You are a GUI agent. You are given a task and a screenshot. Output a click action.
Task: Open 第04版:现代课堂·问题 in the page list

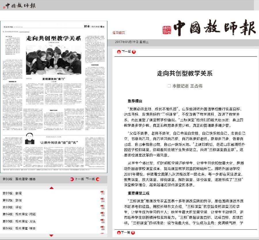pos(19,214)
